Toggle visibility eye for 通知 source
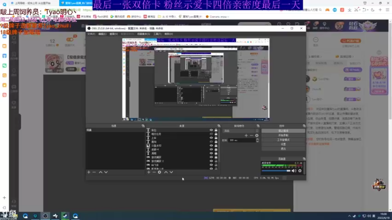The height and width of the screenshot is (220, 392). point(211,142)
